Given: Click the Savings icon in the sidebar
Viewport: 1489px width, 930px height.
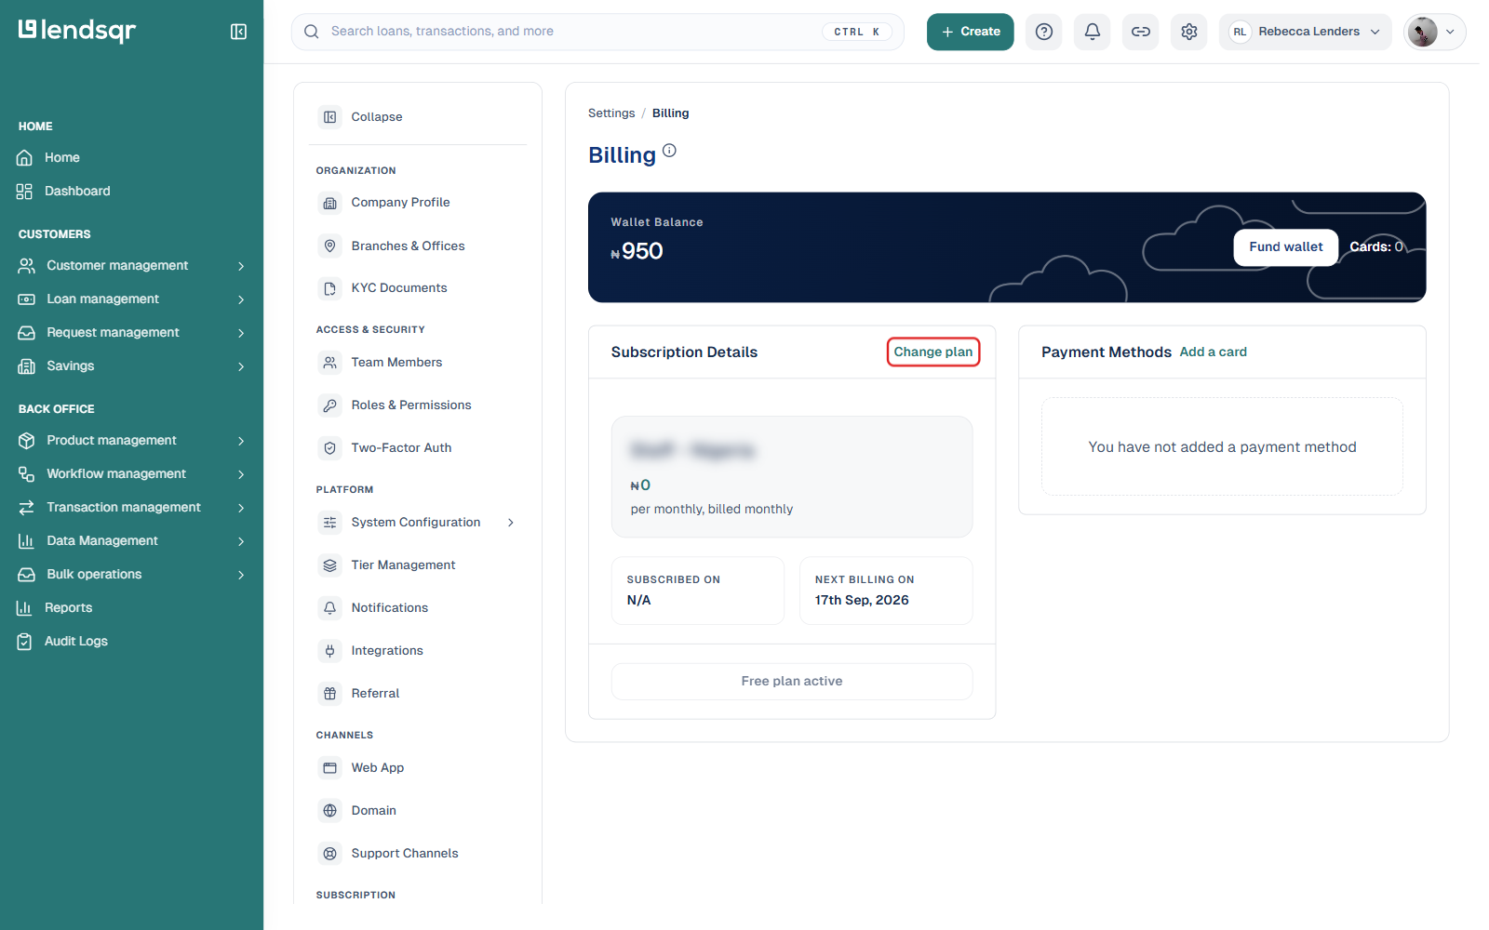Looking at the screenshot, I should (x=26, y=366).
